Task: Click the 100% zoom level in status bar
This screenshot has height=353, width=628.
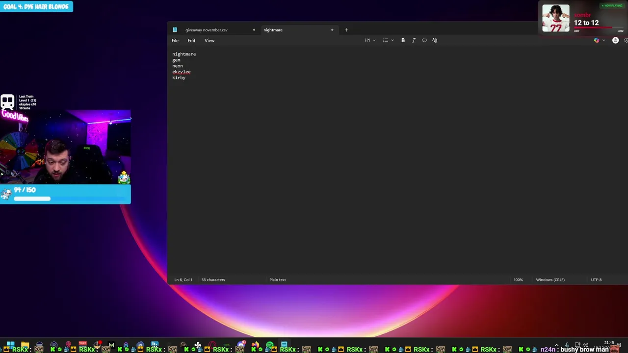Action: [x=518, y=279]
